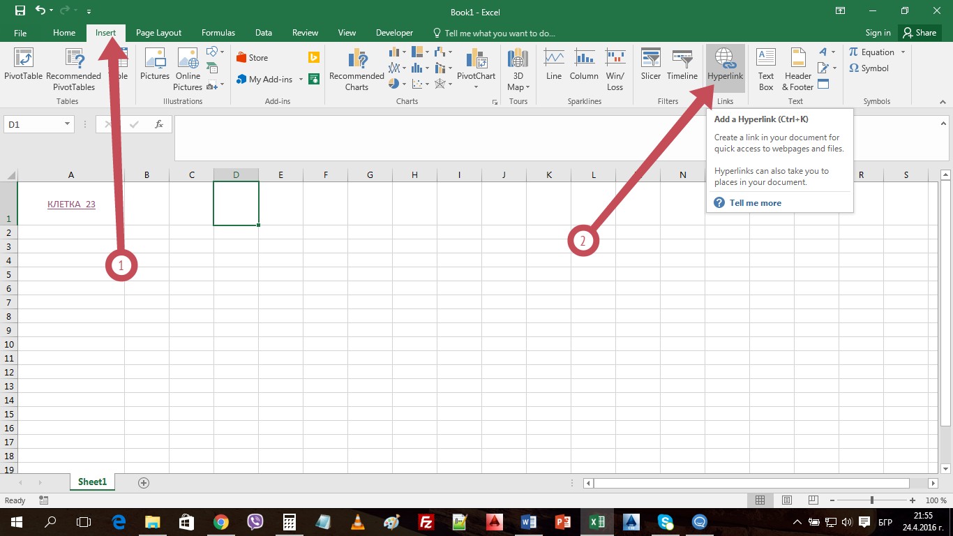Switch to the Developer tab
Screen dimensions: 953x536
tap(394, 33)
